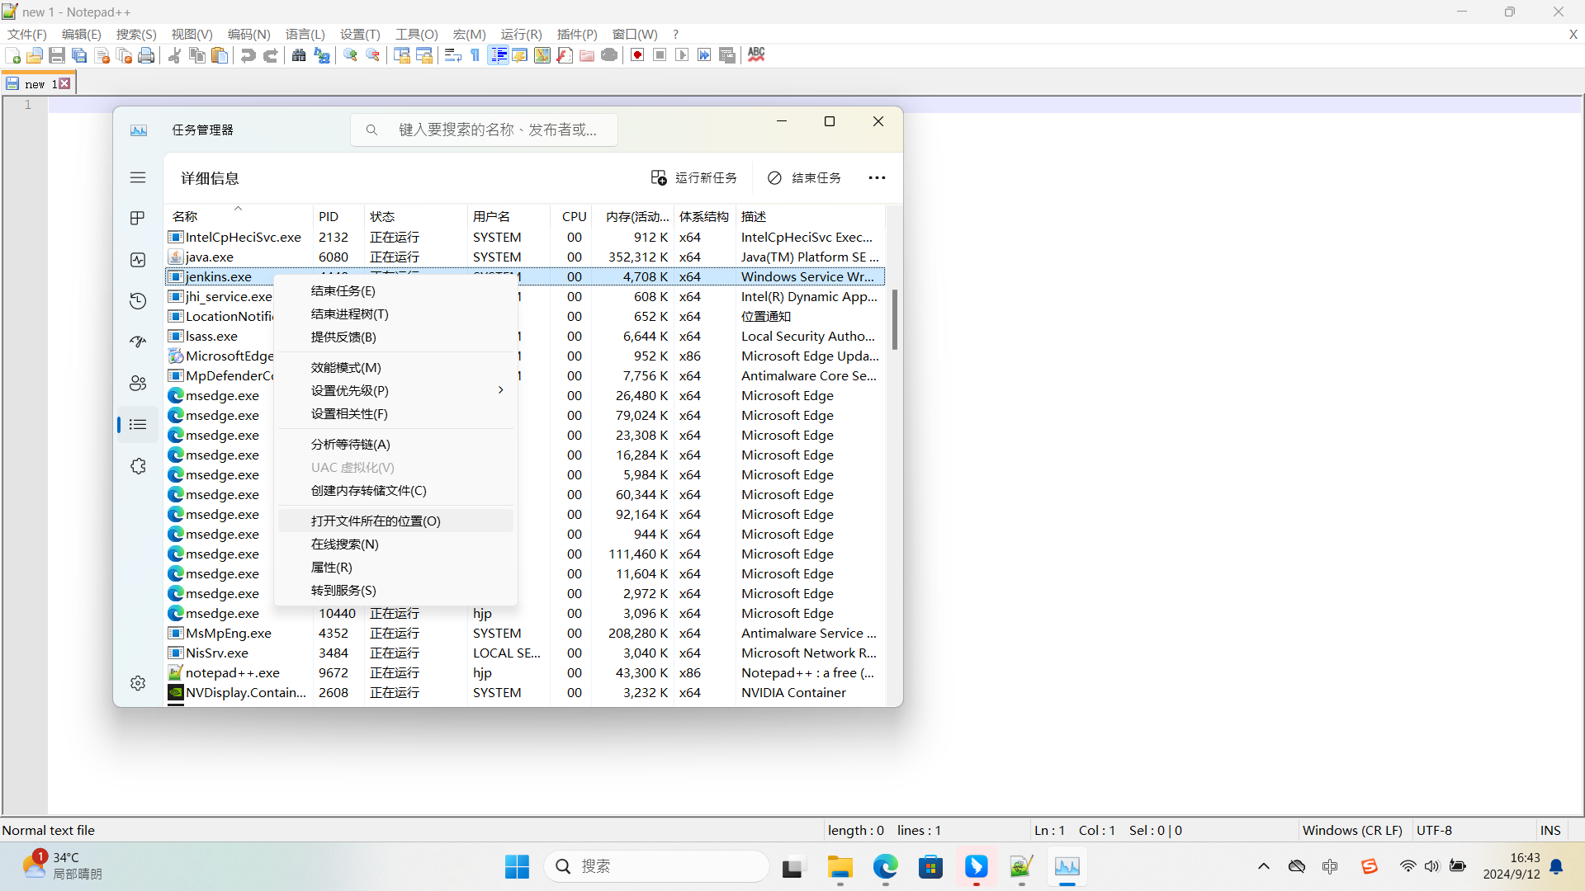Click the Run macro multiple times icon

coord(704,55)
